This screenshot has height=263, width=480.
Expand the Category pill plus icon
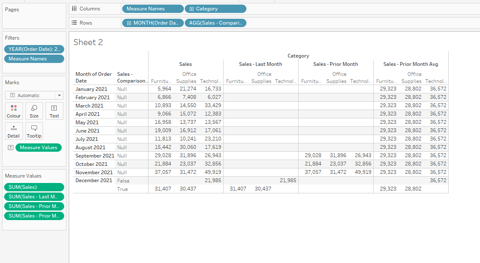192,9
